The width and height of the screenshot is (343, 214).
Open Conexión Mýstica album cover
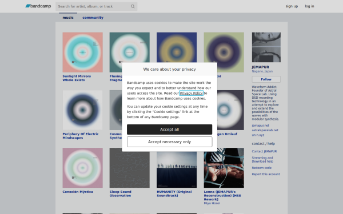coord(82,168)
